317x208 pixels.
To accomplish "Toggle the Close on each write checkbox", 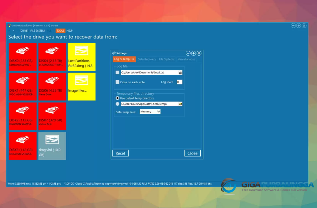I will (x=118, y=82).
